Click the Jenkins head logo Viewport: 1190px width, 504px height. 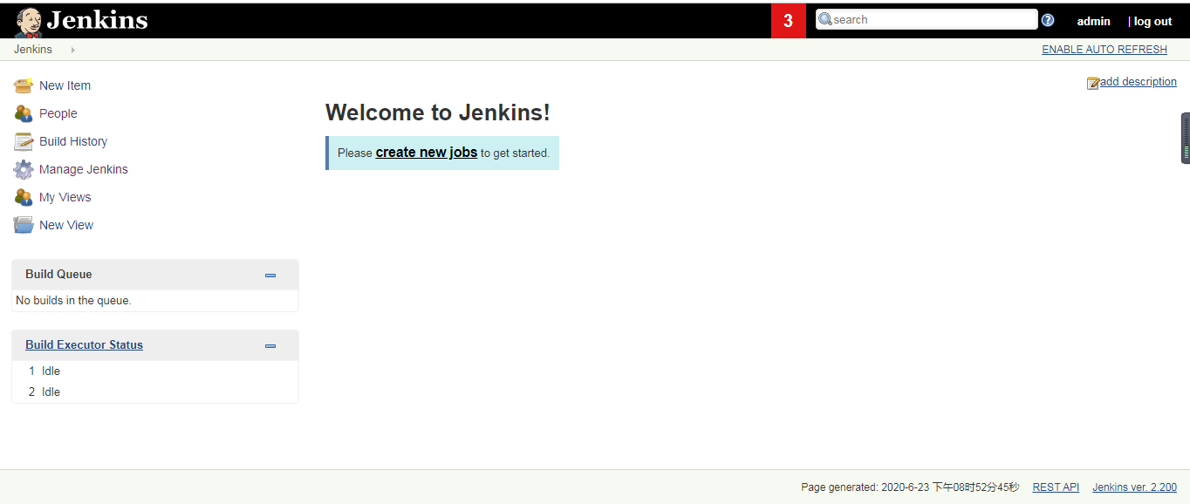27,19
